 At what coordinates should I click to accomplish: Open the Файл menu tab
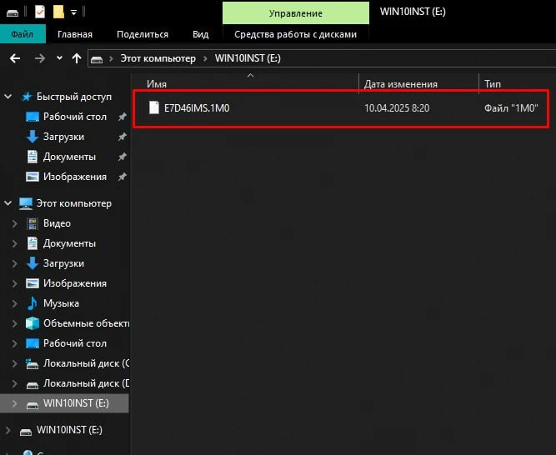pyautogui.click(x=23, y=34)
